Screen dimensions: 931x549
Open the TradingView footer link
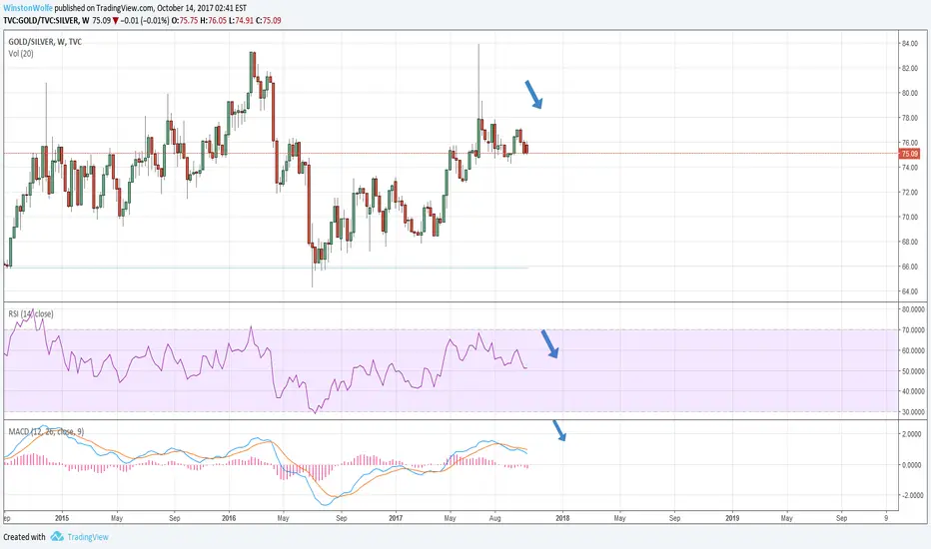(88, 537)
